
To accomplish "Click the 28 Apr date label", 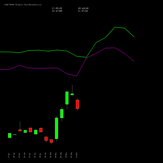I will (x=35, y=155).
